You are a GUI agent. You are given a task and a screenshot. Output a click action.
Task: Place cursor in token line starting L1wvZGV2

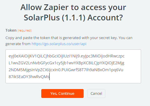[x=66, y=63]
